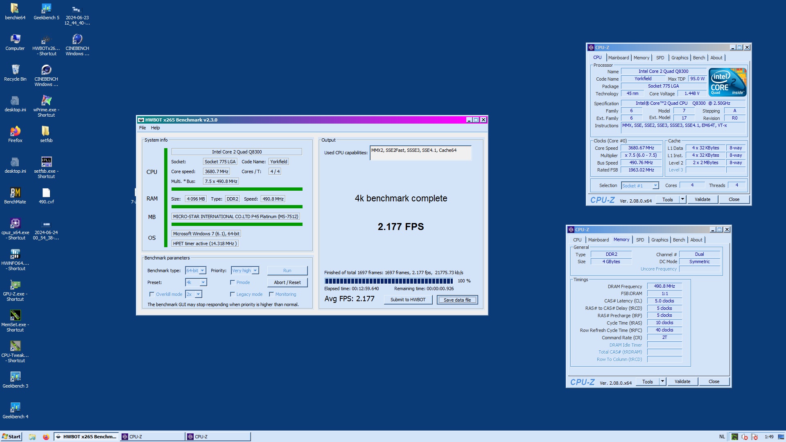Switch to HWBOT x265 Benchmark taskbar button
The width and height of the screenshot is (786, 442).
pos(86,437)
